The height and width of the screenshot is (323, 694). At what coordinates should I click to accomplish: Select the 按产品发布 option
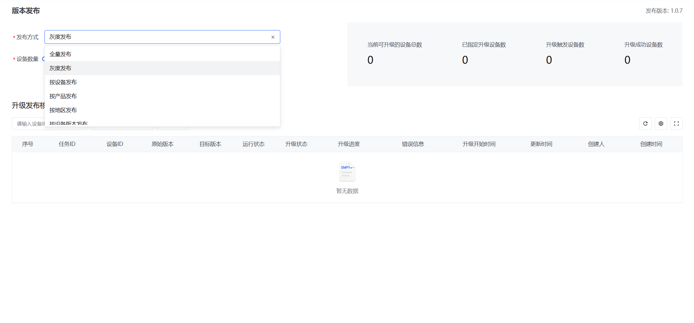click(63, 96)
